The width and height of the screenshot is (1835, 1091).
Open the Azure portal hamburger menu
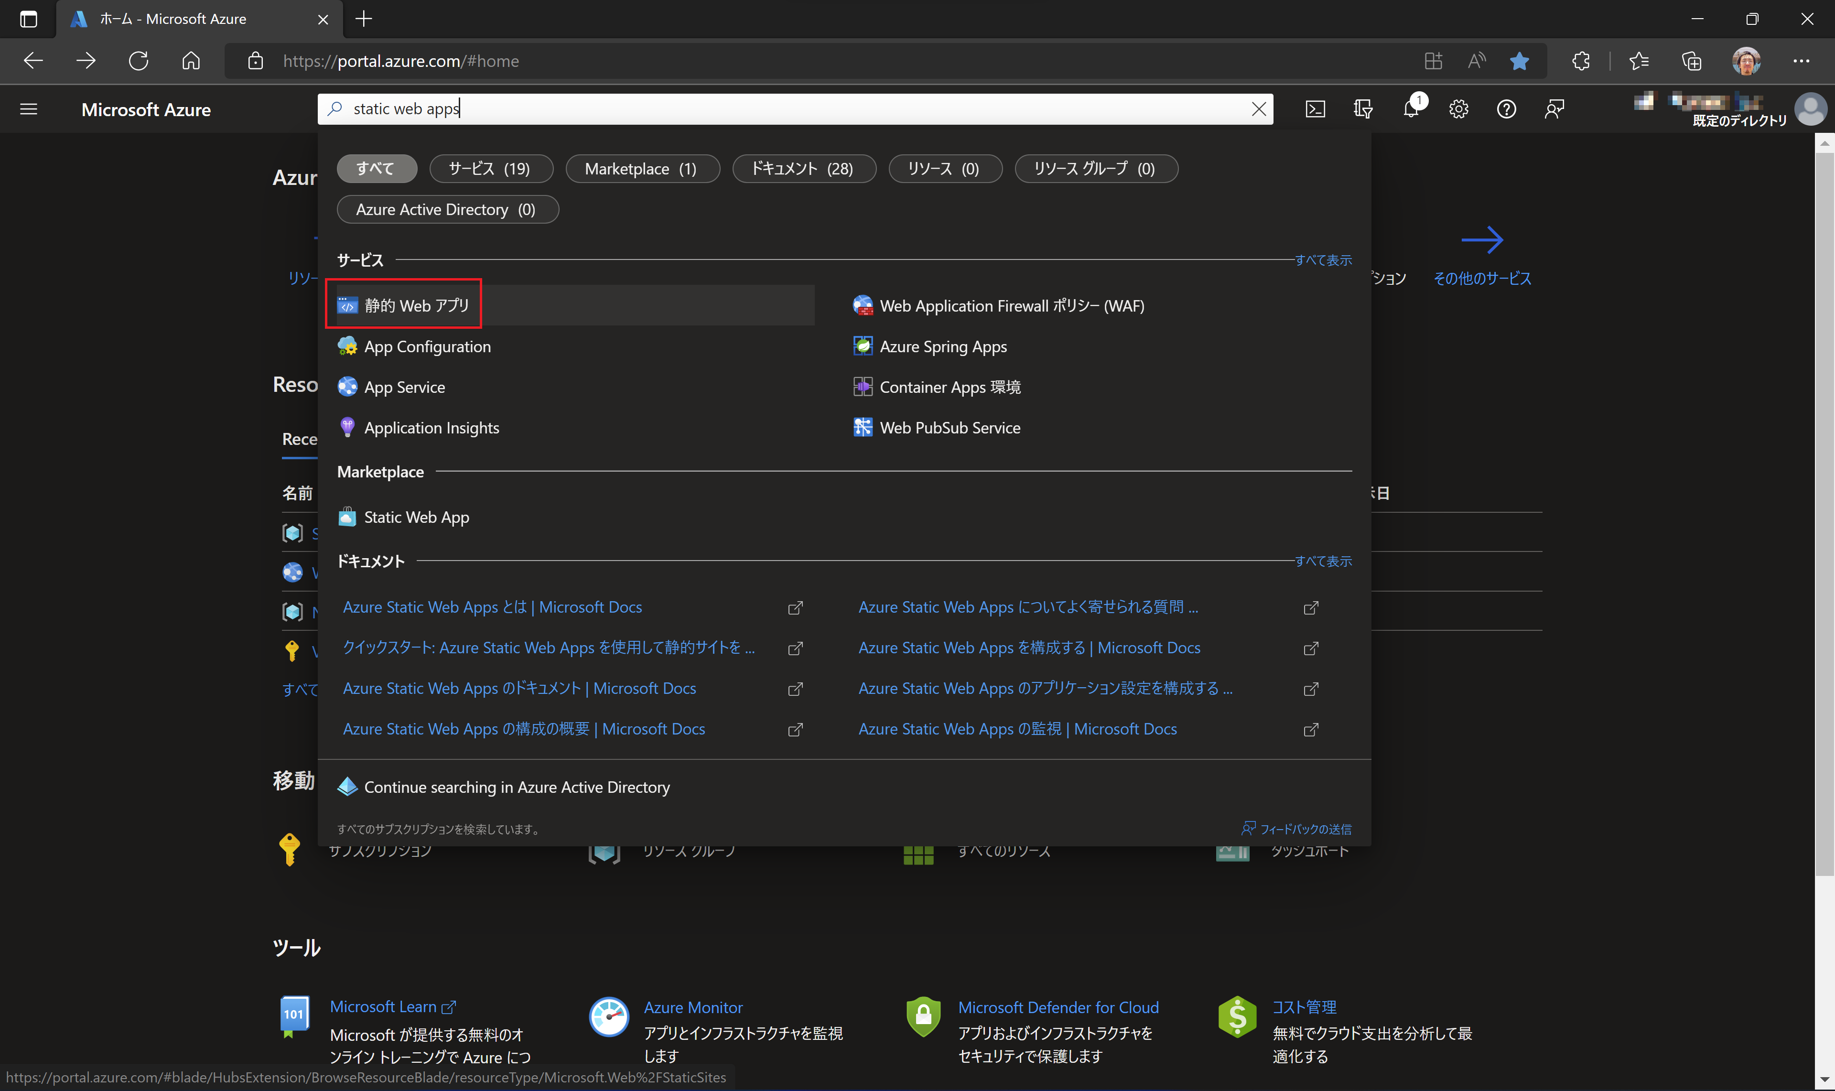point(29,109)
